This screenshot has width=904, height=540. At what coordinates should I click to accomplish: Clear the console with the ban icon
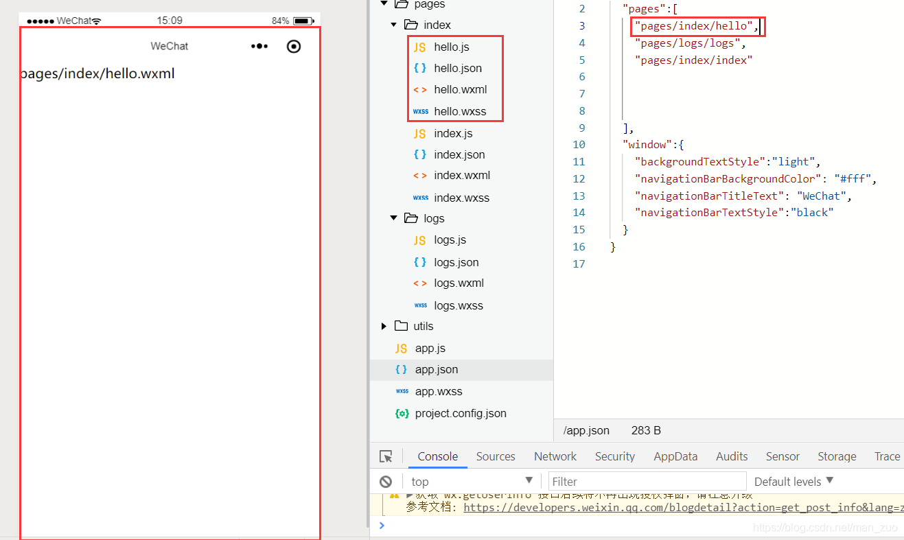tap(386, 482)
